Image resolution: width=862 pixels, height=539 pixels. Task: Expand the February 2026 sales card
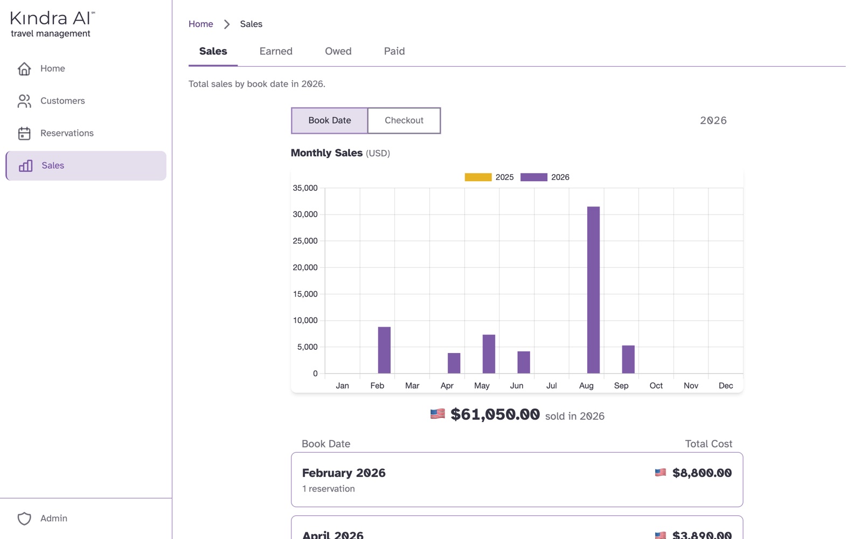pyautogui.click(x=517, y=480)
